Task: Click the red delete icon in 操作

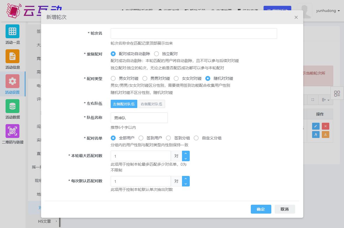Action: 325,126
